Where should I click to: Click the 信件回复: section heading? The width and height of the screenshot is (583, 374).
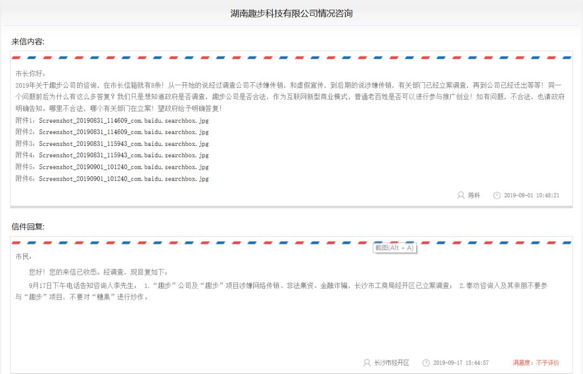(x=28, y=226)
